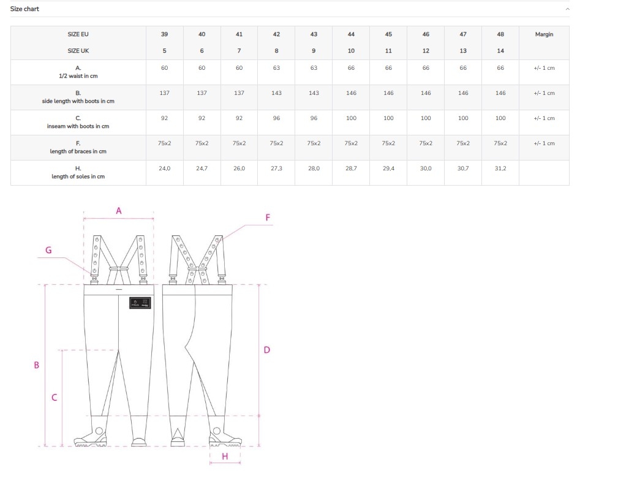
Task: Click the front-view waders drawing brand label
Action: [x=140, y=303]
